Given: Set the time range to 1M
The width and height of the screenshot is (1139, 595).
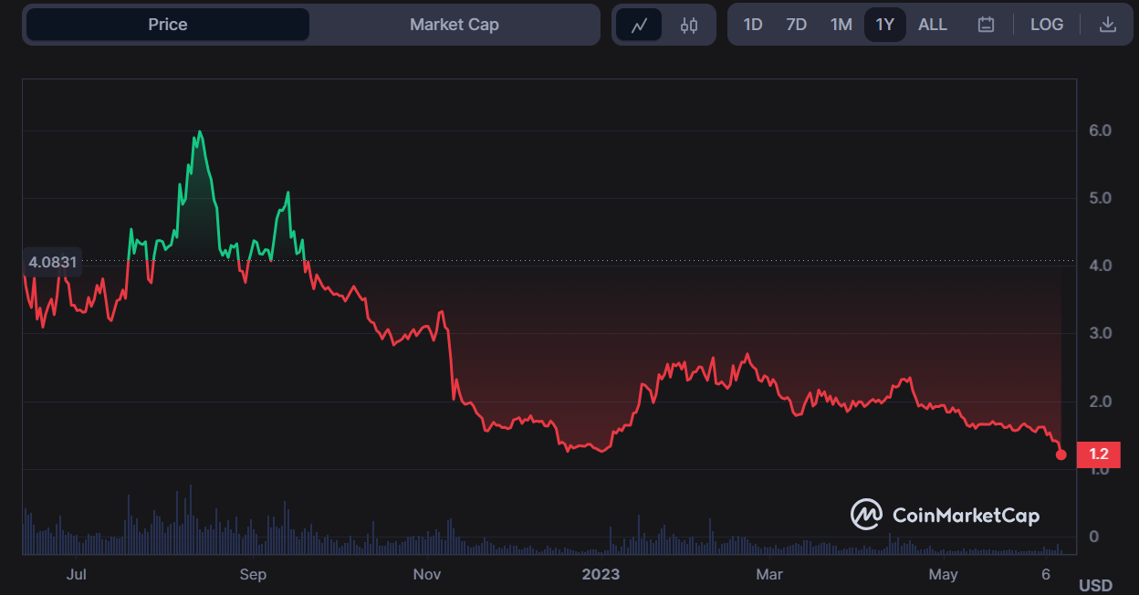Looking at the screenshot, I should 841,25.
